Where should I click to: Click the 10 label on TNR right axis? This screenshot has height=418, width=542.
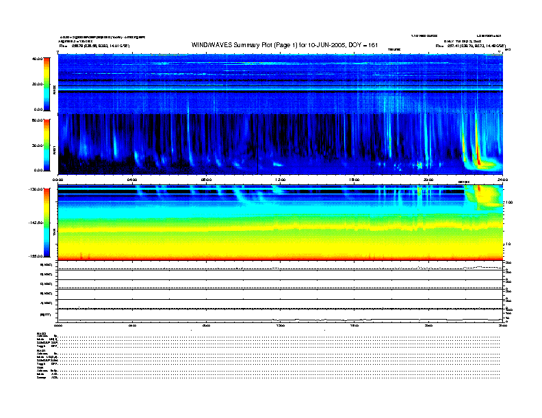tap(508, 244)
